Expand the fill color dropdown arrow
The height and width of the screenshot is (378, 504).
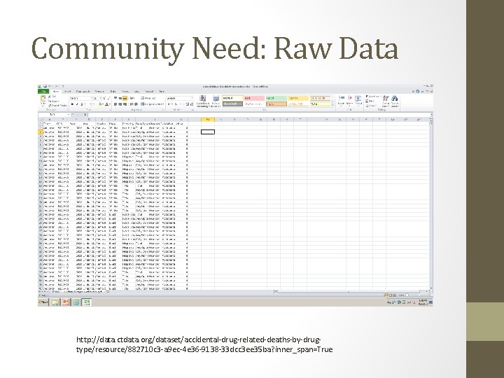click(103, 104)
